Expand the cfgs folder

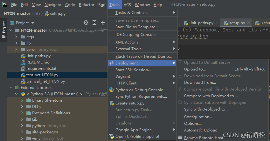click(16, 37)
